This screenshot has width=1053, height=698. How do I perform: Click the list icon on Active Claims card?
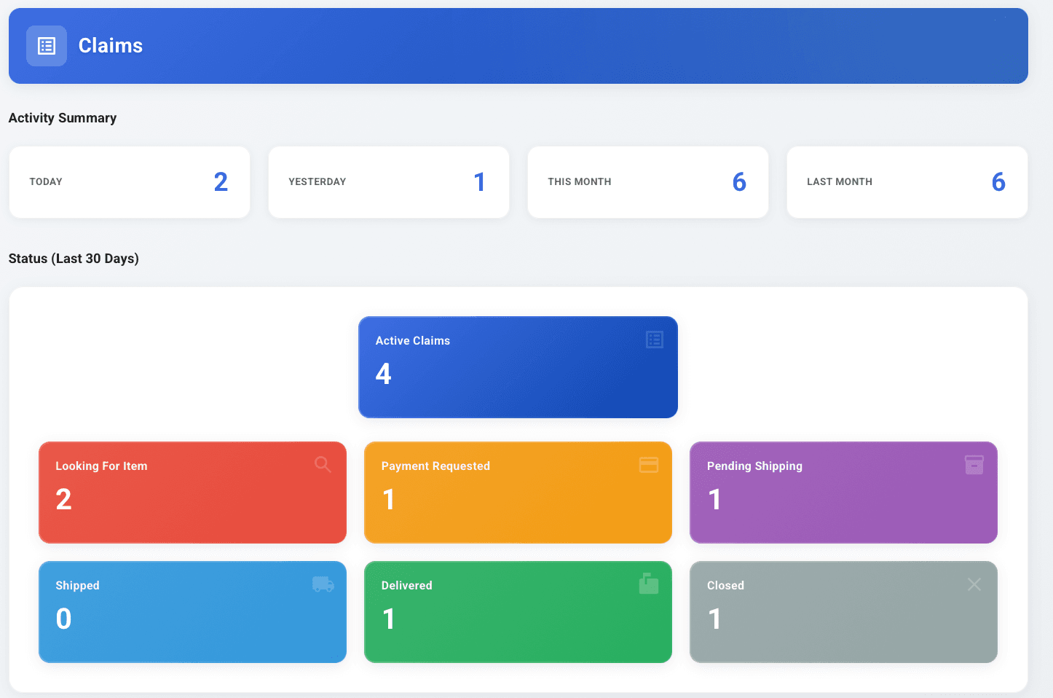[x=653, y=340]
